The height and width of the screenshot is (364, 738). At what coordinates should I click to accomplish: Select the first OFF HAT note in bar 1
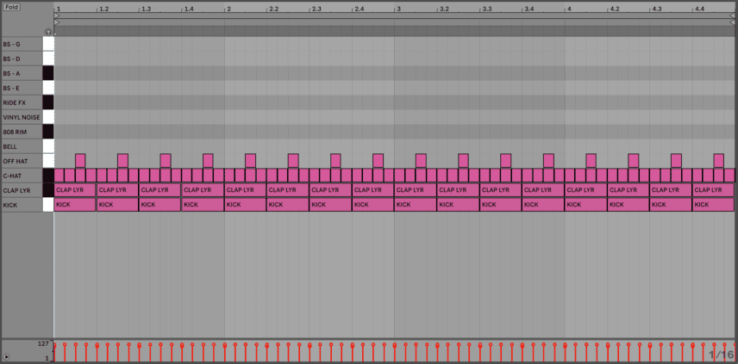click(x=80, y=161)
